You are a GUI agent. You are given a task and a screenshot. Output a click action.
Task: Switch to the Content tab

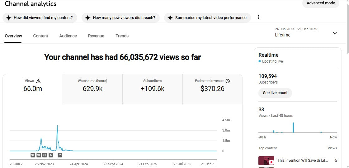[40, 36]
